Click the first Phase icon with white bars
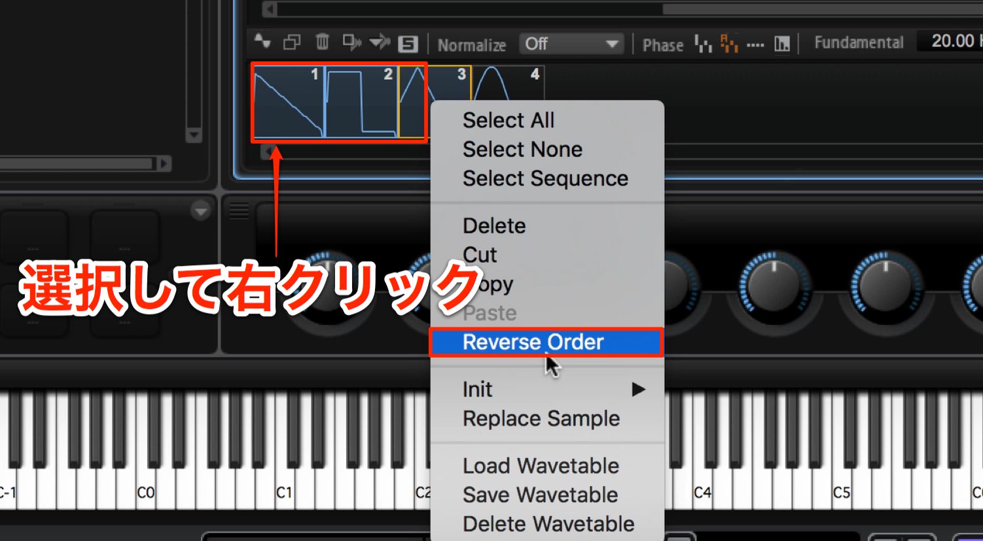983x541 pixels. (703, 44)
